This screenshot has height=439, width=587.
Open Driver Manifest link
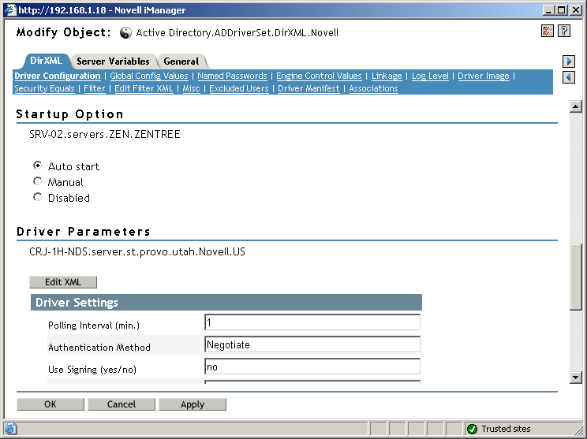pos(308,88)
